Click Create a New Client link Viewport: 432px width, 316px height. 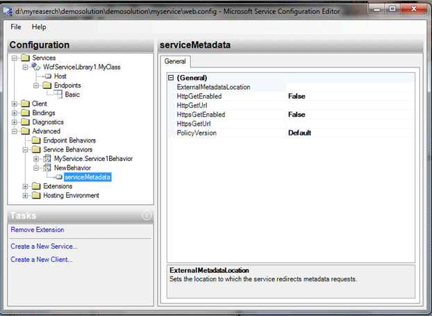(x=42, y=260)
